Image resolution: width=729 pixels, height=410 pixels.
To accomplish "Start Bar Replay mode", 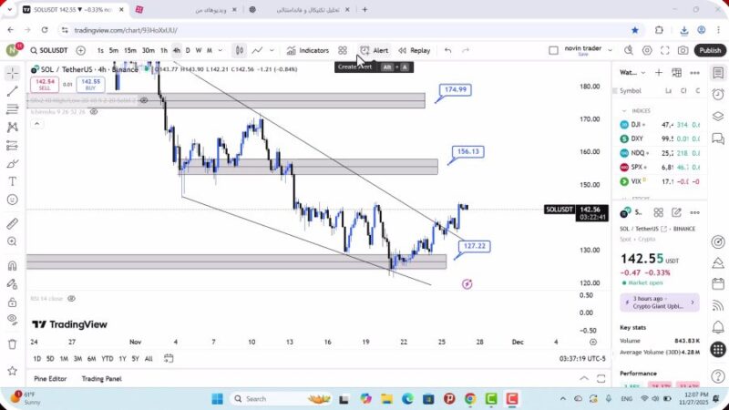I will [414, 51].
